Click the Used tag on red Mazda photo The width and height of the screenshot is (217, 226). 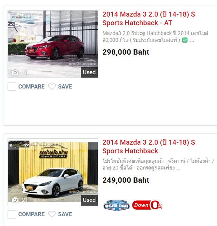[x=89, y=72]
